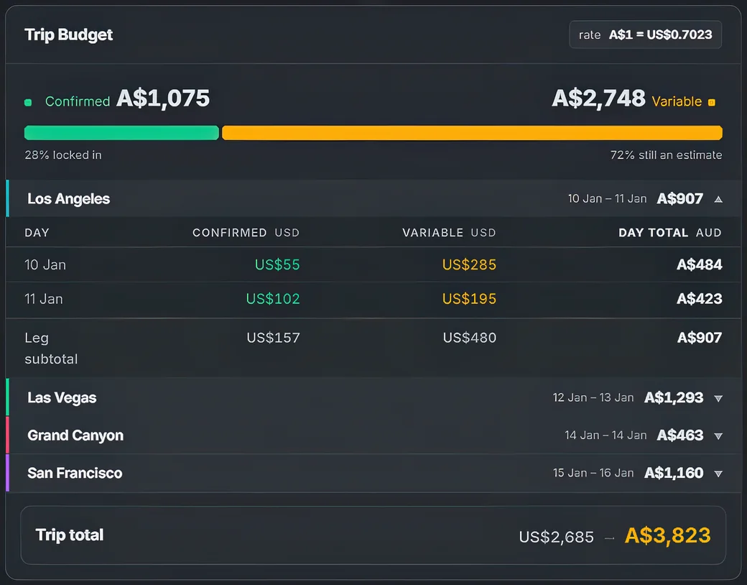Expand the San Francisco leg arrow

coord(718,474)
